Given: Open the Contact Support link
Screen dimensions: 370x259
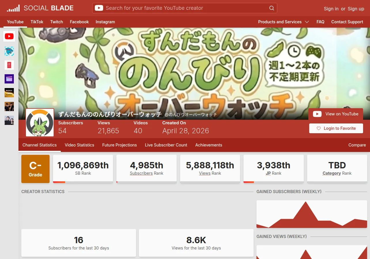Looking at the screenshot, I should tap(347, 22).
